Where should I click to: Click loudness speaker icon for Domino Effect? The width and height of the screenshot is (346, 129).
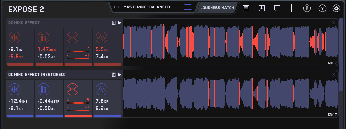pyautogui.click(x=15, y=38)
